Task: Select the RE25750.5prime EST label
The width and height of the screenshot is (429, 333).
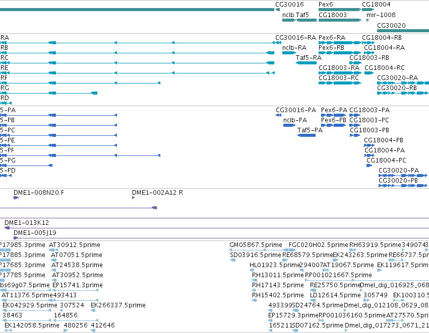Action: point(335,285)
